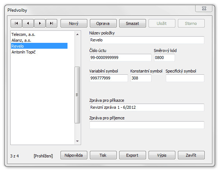Viewport: 219px width, 171px height.
Task: Click the list scroll down arrow
Action: [x=77, y=141]
